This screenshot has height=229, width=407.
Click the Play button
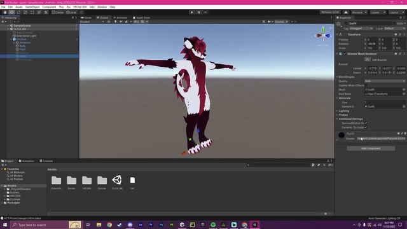click(x=192, y=12)
